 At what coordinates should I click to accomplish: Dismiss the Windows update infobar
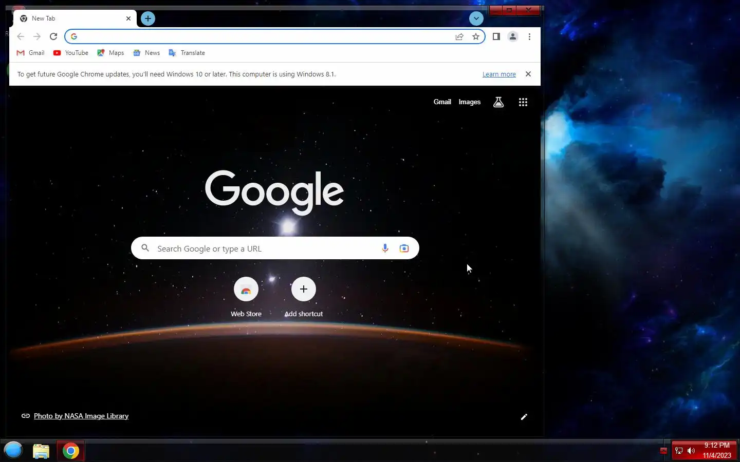point(528,74)
